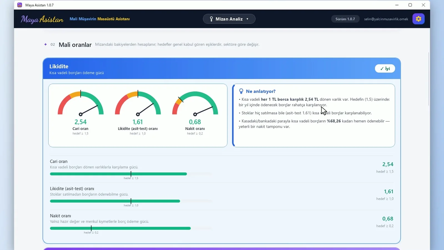Click the Maya Asistan logo
The image size is (444, 250).
click(42, 19)
